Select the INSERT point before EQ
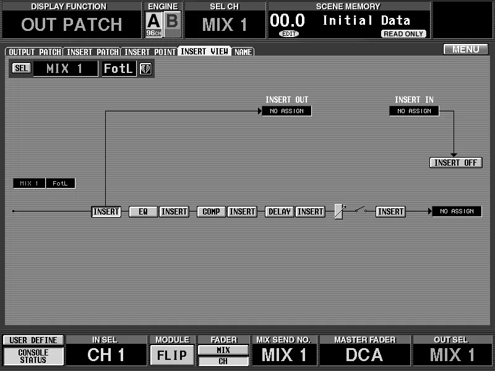 coord(106,211)
